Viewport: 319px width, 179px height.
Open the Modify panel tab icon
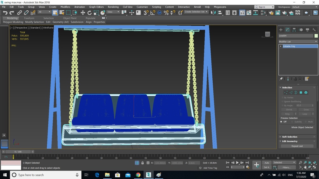288,30
